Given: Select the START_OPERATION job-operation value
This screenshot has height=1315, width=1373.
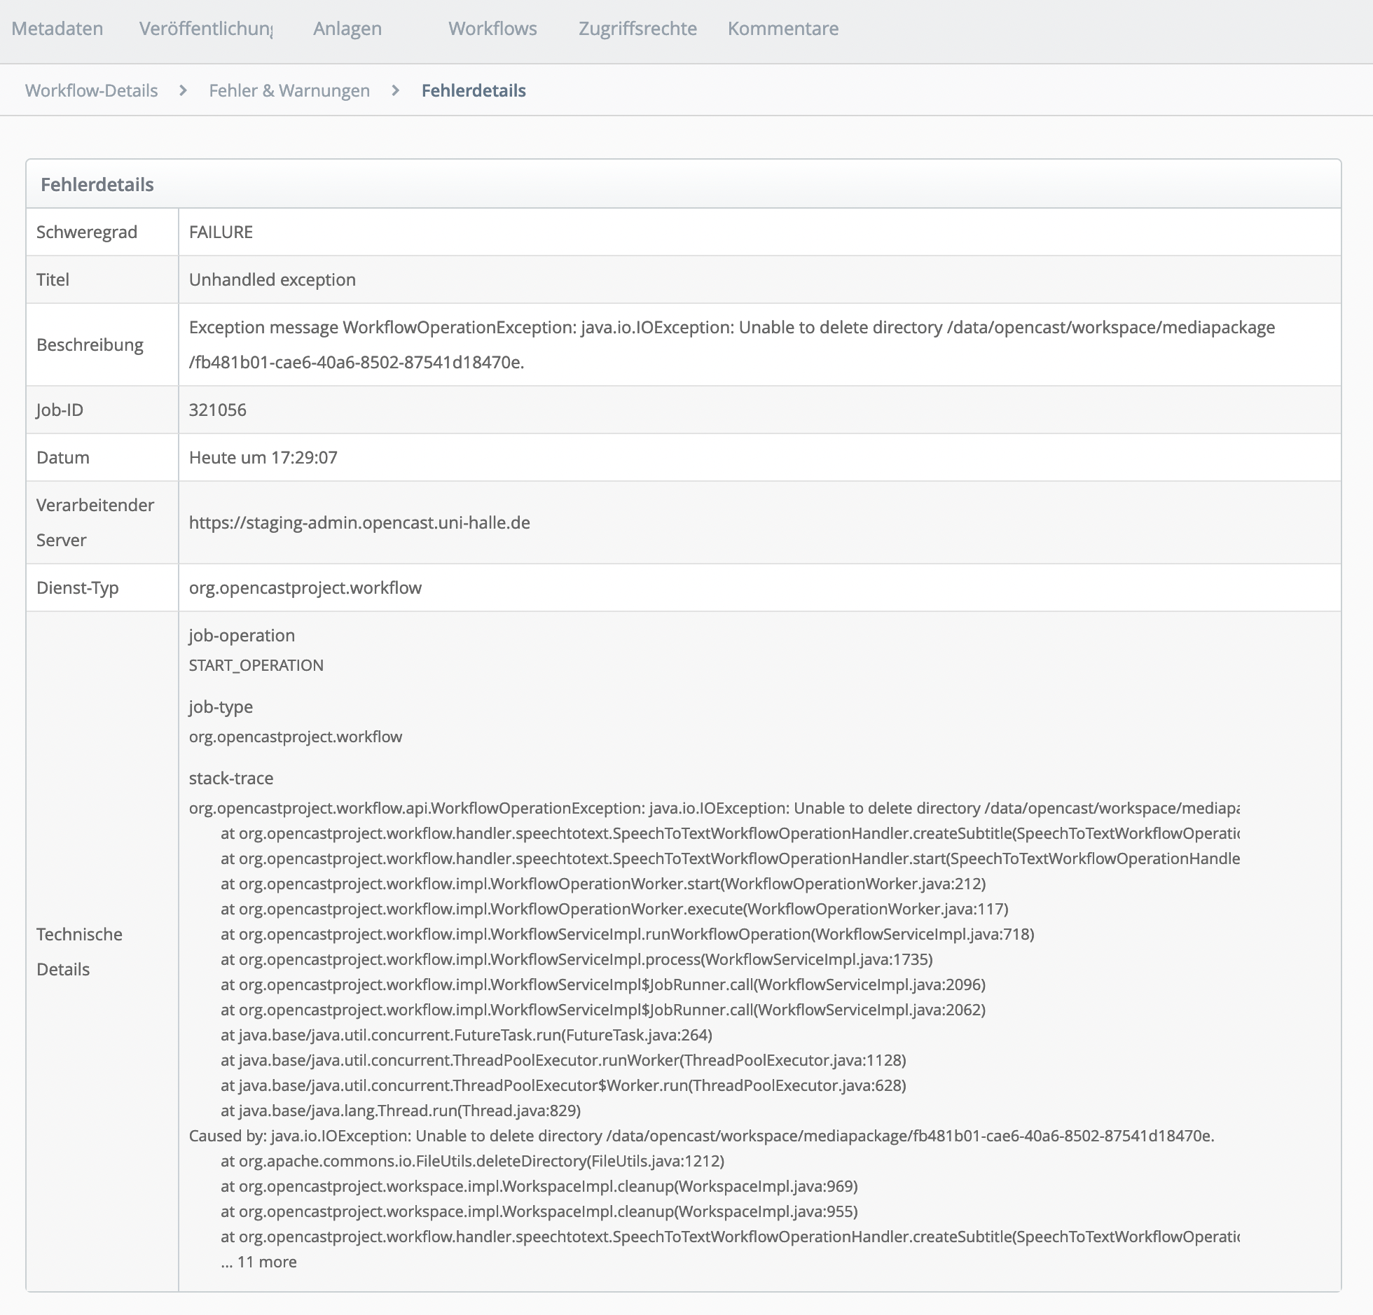Looking at the screenshot, I should pyautogui.click(x=256, y=665).
